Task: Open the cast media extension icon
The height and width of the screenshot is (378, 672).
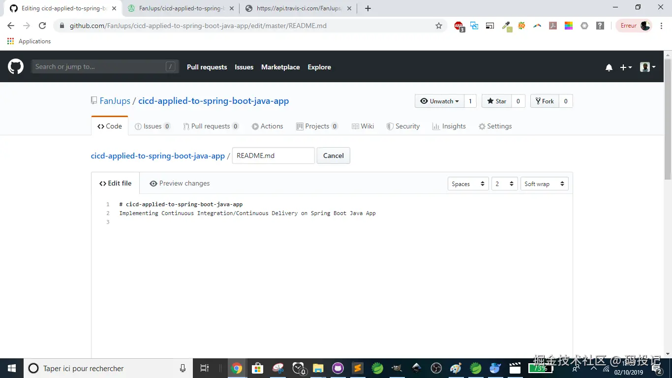Action: 490,26
